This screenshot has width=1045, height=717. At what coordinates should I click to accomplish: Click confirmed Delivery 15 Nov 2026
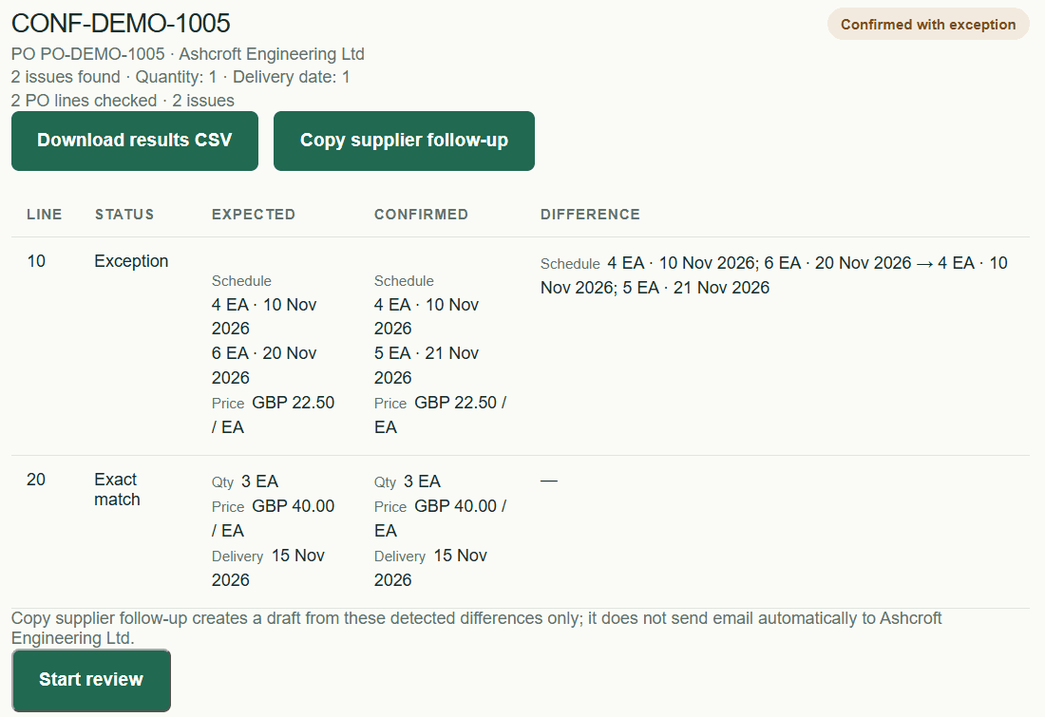(x=430, y=568)
